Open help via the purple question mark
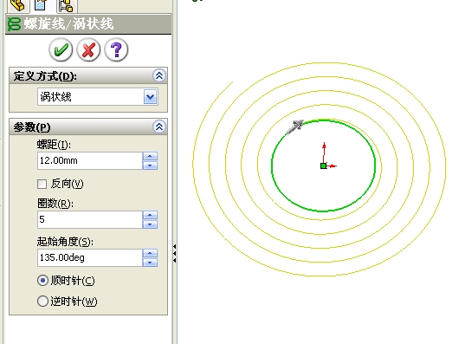This screenshot has height=344, width=465. (116, 50)
